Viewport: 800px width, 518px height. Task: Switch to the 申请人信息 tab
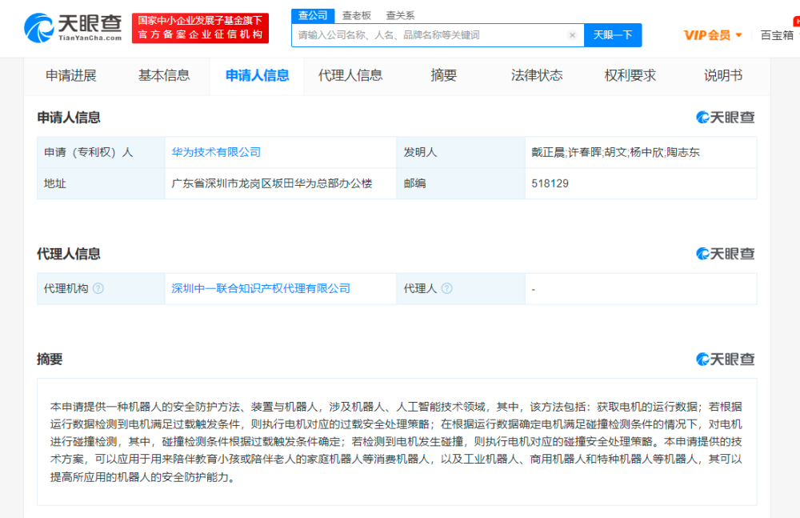click(257, 76)
